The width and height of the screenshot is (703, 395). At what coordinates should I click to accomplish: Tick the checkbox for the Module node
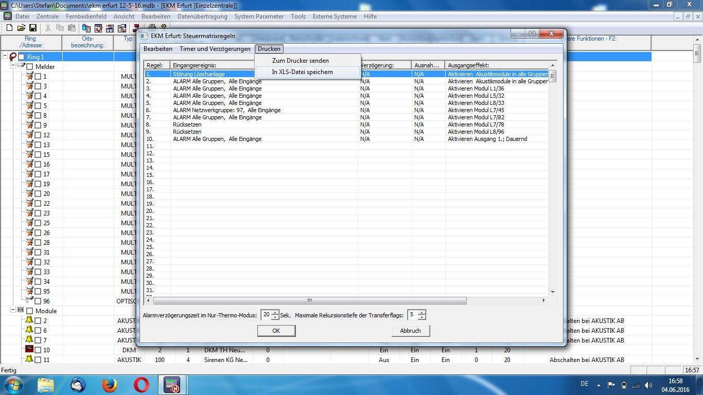click(30, 311)
